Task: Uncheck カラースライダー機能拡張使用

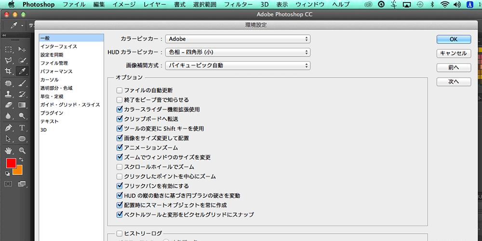Action: coord(120,109)
